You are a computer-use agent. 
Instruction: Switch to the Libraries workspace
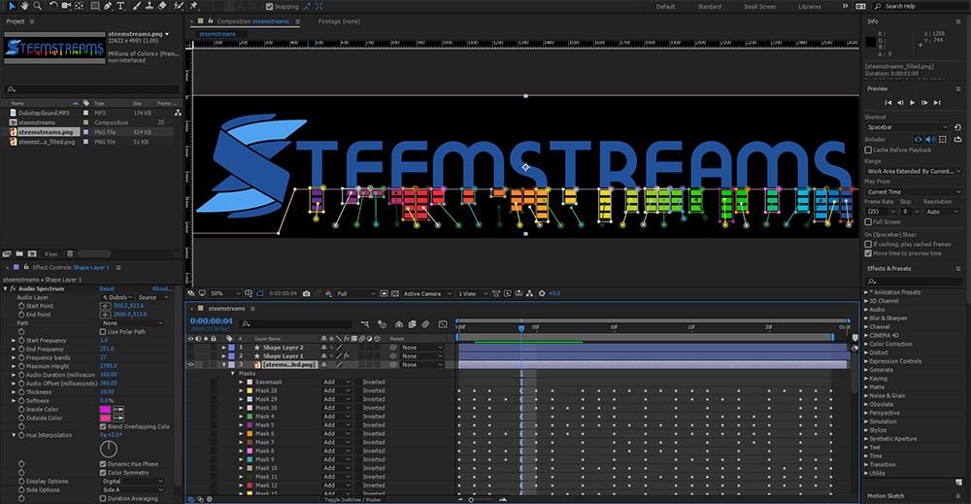pyautogui.click(x=810, y=6)
